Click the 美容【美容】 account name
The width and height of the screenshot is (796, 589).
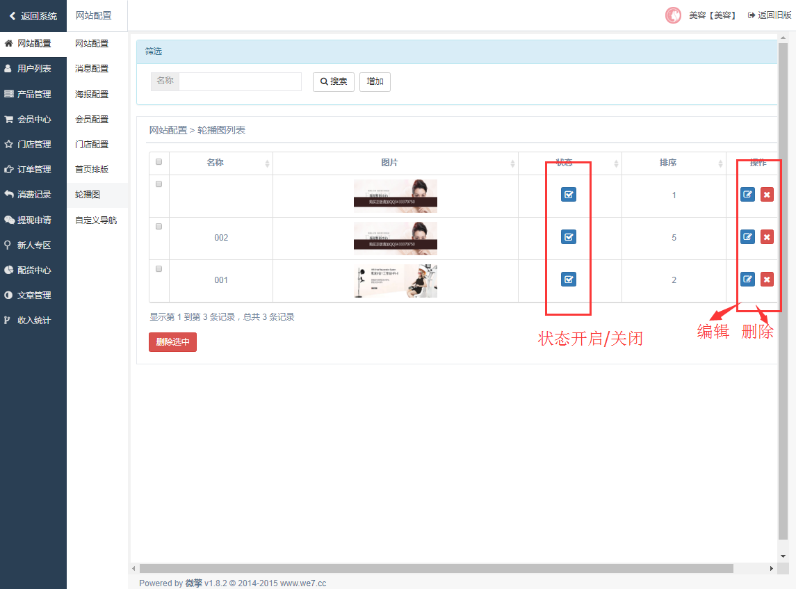(713, 15)
